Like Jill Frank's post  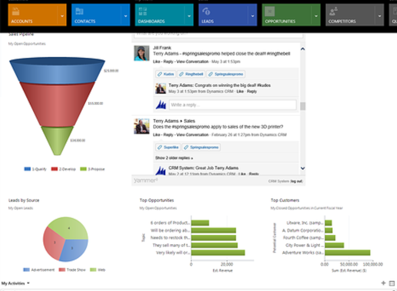click(156, 62)
